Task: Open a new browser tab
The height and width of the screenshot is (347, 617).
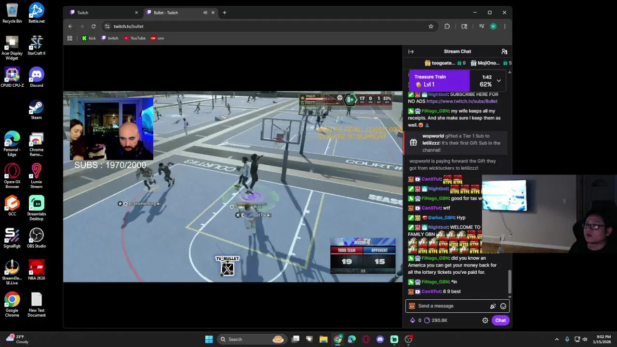Action: (225, 13)
